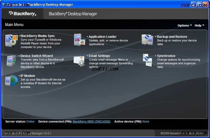The image size is (210, 138).
Task: Start the Device Switch Wizard icon
Action: pyautogui.click(x=11, y=61)
